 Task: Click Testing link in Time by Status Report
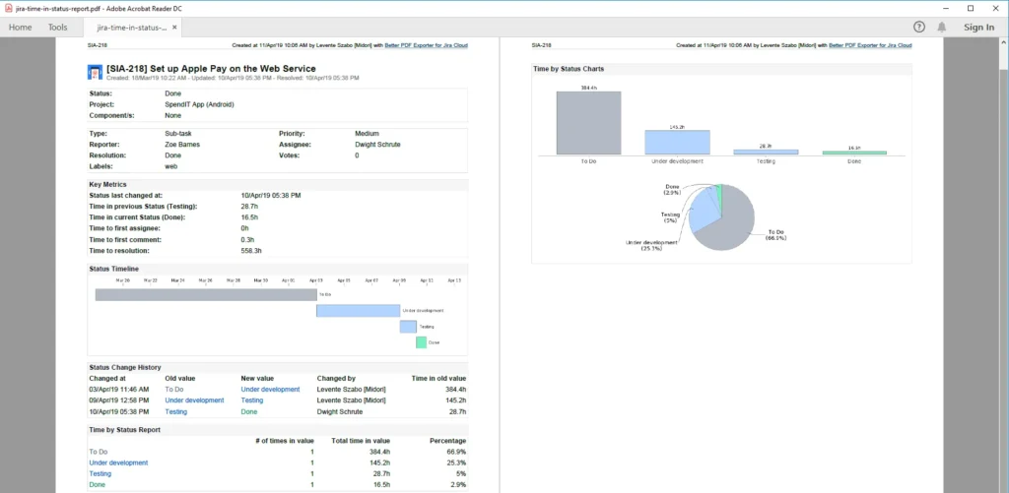pyautogui.click(x=101, y=473)
